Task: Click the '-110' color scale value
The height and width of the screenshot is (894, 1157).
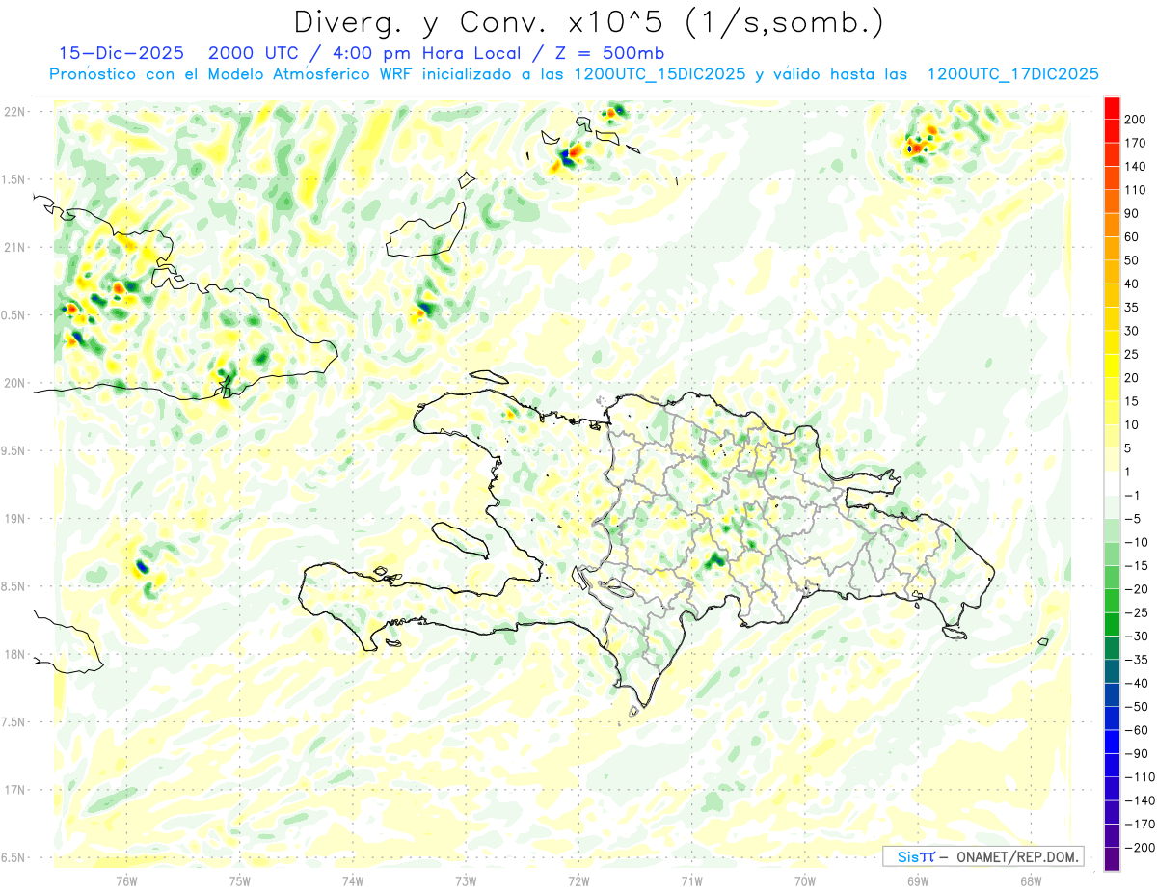Action: tap(1138, 777)
